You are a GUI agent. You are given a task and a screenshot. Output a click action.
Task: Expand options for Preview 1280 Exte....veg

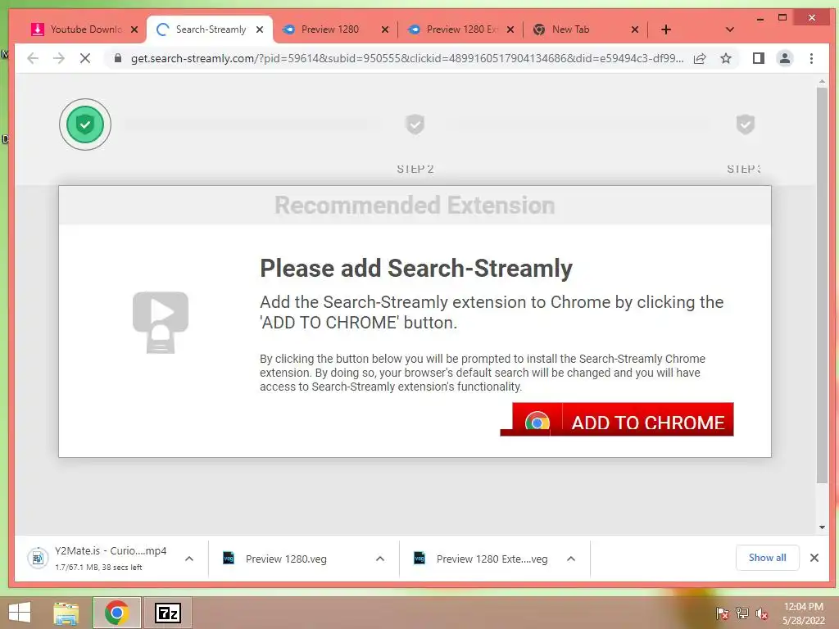tap(571, 559)
